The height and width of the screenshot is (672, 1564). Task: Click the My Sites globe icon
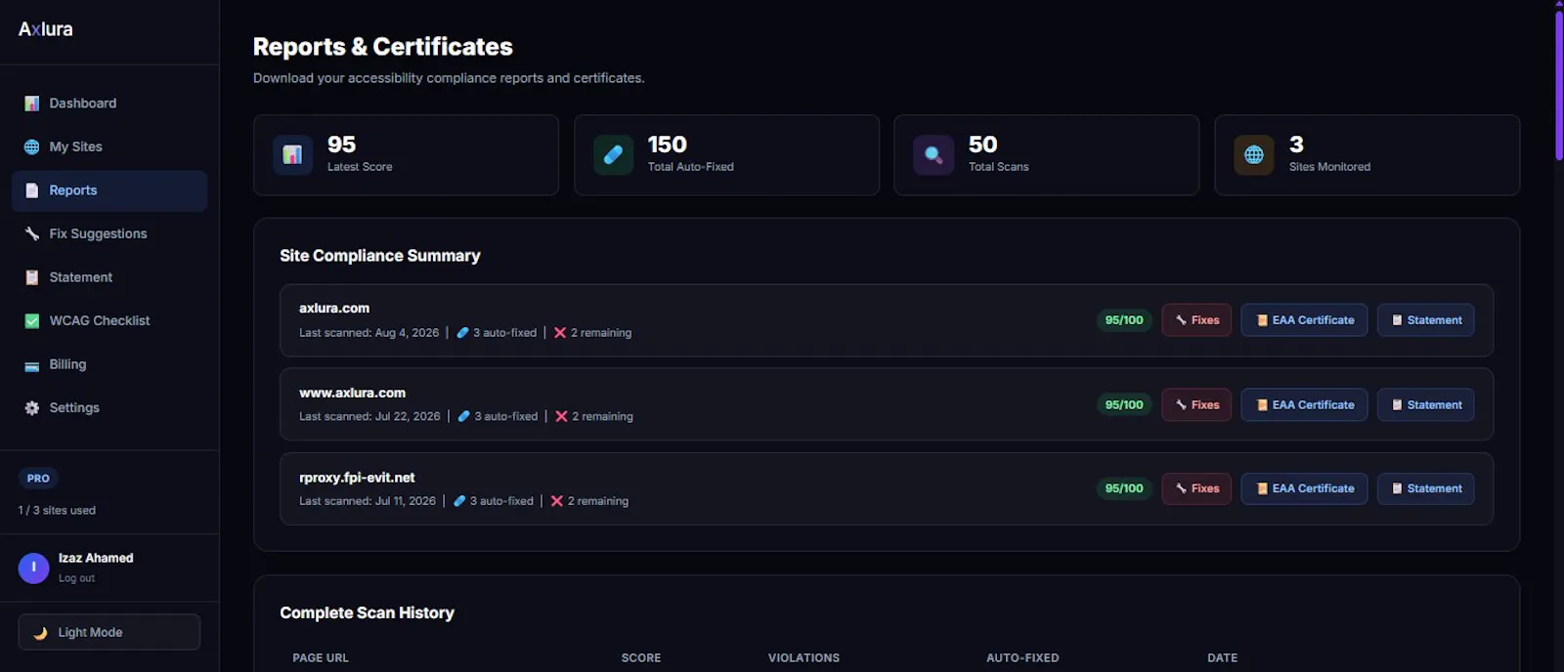(x=32, y=147)
